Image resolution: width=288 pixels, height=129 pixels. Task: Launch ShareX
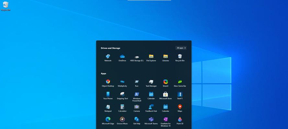166,83
